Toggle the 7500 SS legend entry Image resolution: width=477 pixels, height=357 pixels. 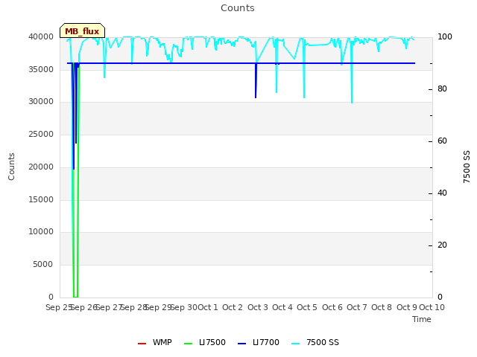tap(315, 342)
